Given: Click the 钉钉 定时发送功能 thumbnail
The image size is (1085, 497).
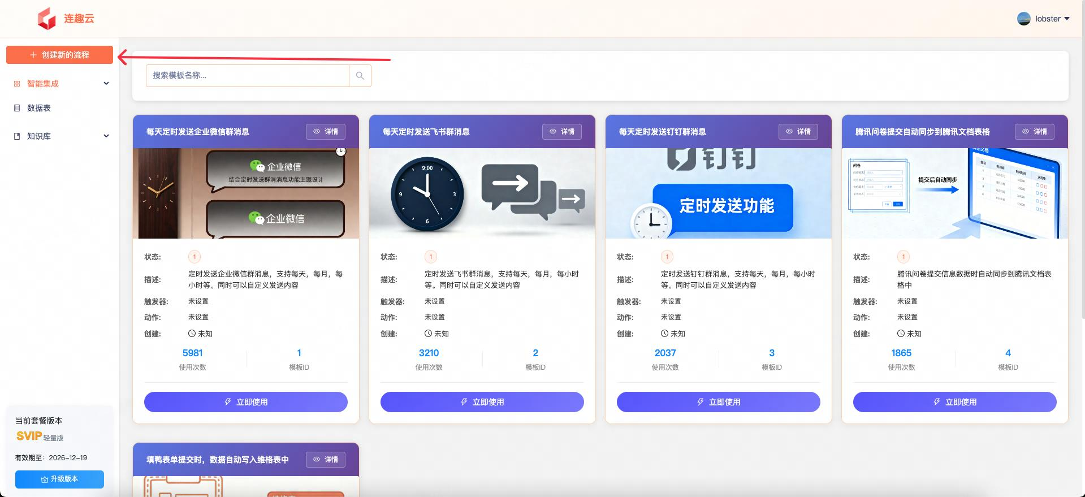Looking at the screenshot, I should pos(719,193).
